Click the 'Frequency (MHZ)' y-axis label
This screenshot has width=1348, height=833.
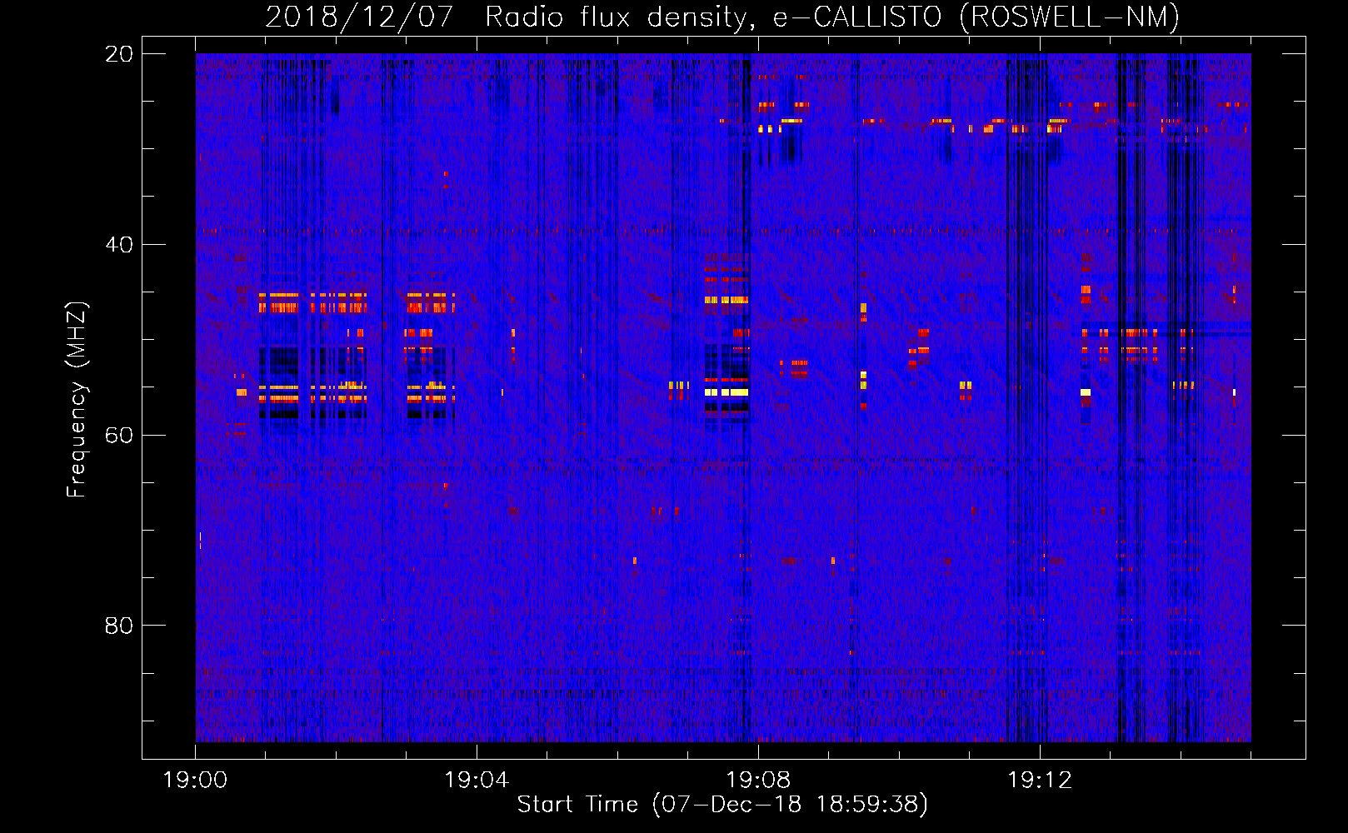click(x=77, y=400)
